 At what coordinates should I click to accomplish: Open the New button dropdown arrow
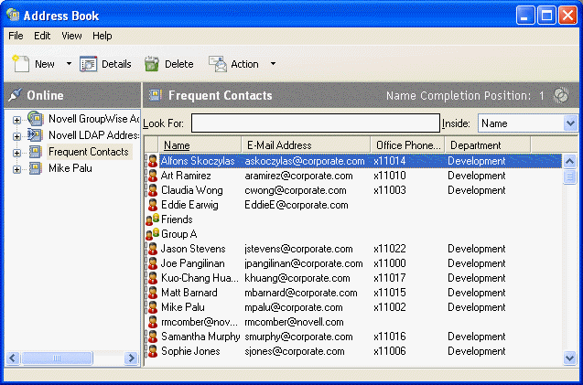pos(69,64)
